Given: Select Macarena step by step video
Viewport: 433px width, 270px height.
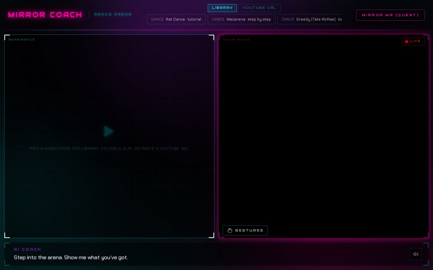Looking at the screenshot, I should [242, 19].
